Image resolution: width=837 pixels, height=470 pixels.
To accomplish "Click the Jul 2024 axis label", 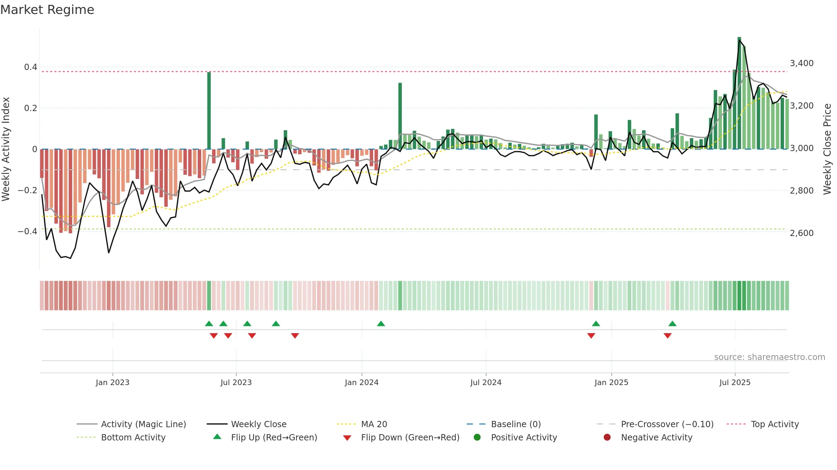I will 486,382.
